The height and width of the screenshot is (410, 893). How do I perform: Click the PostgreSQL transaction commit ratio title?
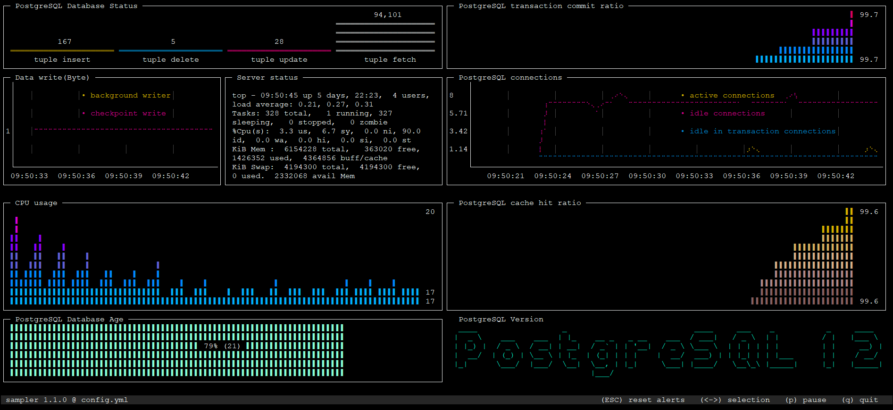(x=541, y=6)
